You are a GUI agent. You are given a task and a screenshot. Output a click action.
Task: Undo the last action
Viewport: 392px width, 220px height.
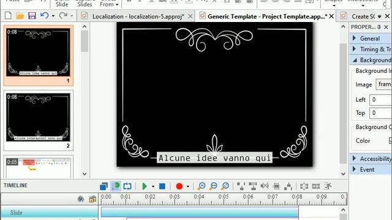coord(44,16)
